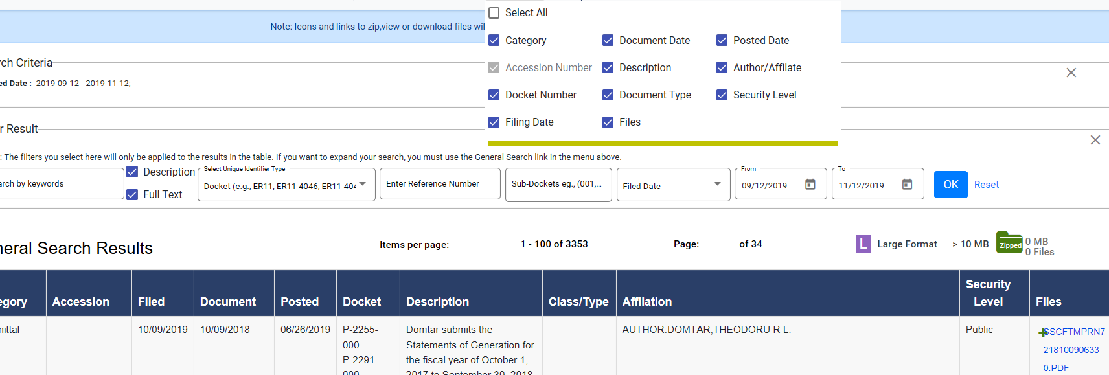The image size is (1109, 375).
Task: Toggle the column-picker Description checkbox
Action: [608, 67]
